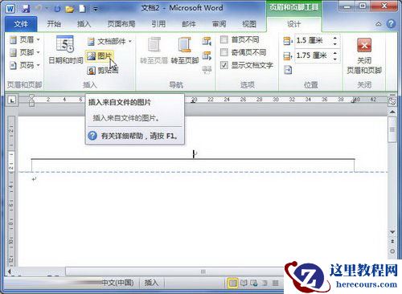Expand the quick access toolbar customize arrow
Screen dimensions: 402x294
tap(95, 9)
